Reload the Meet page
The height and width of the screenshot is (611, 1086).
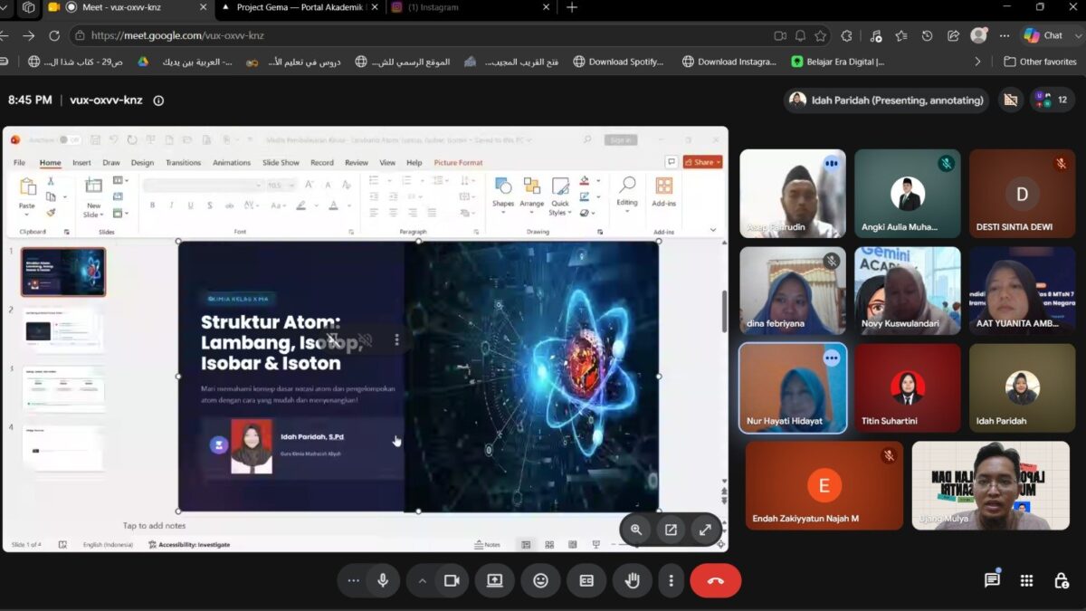click(x=53, y=35)
